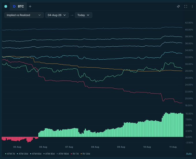This screenshot has height=159, width=196.
Task: Click the 24.00% y-axis label
Action: click(x=189, y=85)
